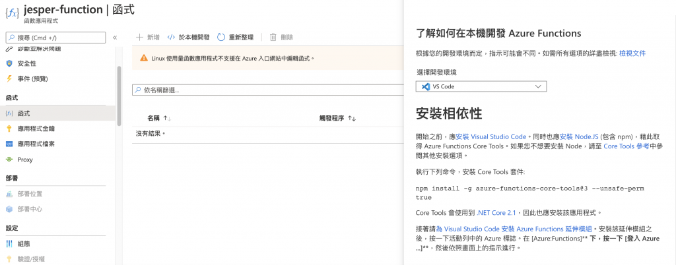Click the 部署位置 icon
The image size is (676, 265).
(x=9, y=194)
